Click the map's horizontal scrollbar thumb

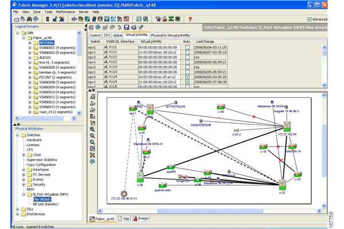coord(210,211)
